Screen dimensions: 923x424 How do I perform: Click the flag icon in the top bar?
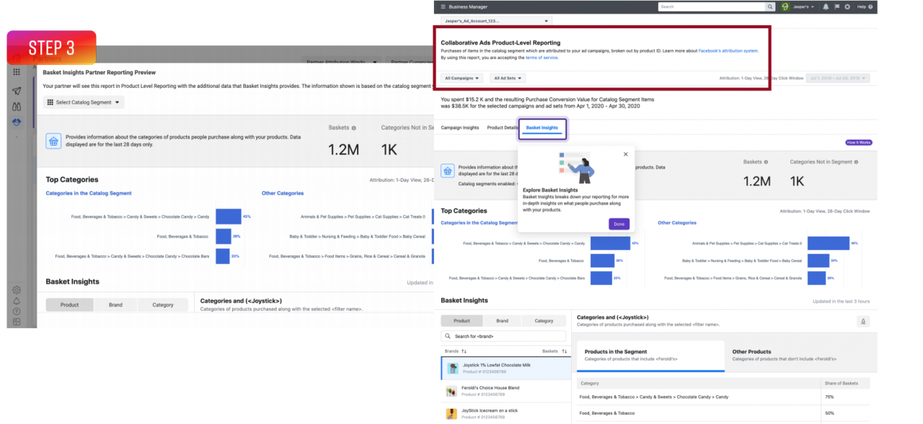pyautogui.click(x=836, y=6)
